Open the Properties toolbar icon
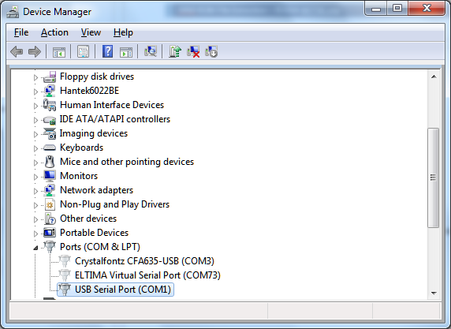451x329 pixels. click(83, 52)
